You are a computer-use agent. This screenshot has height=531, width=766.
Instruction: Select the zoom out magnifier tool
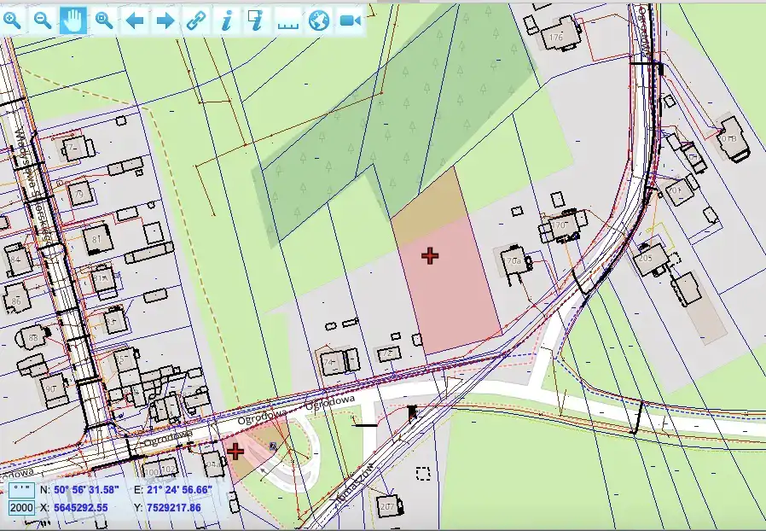43,20
